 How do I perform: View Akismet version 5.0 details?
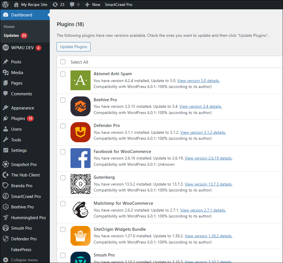pos(198,81)
